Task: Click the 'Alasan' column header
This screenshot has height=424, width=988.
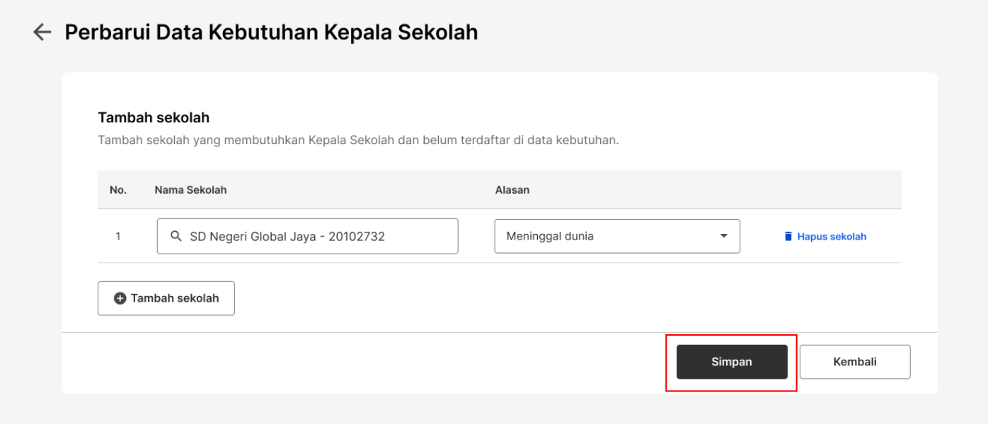Action: 512,190
